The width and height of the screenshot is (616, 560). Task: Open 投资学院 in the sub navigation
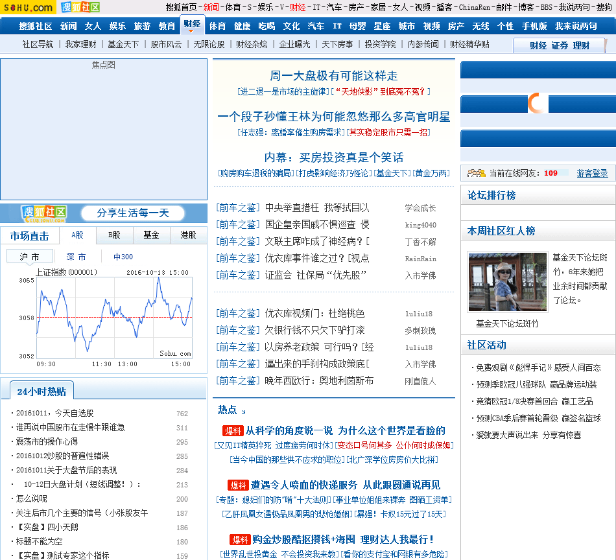pyautogui.click(x=380, y=44)
